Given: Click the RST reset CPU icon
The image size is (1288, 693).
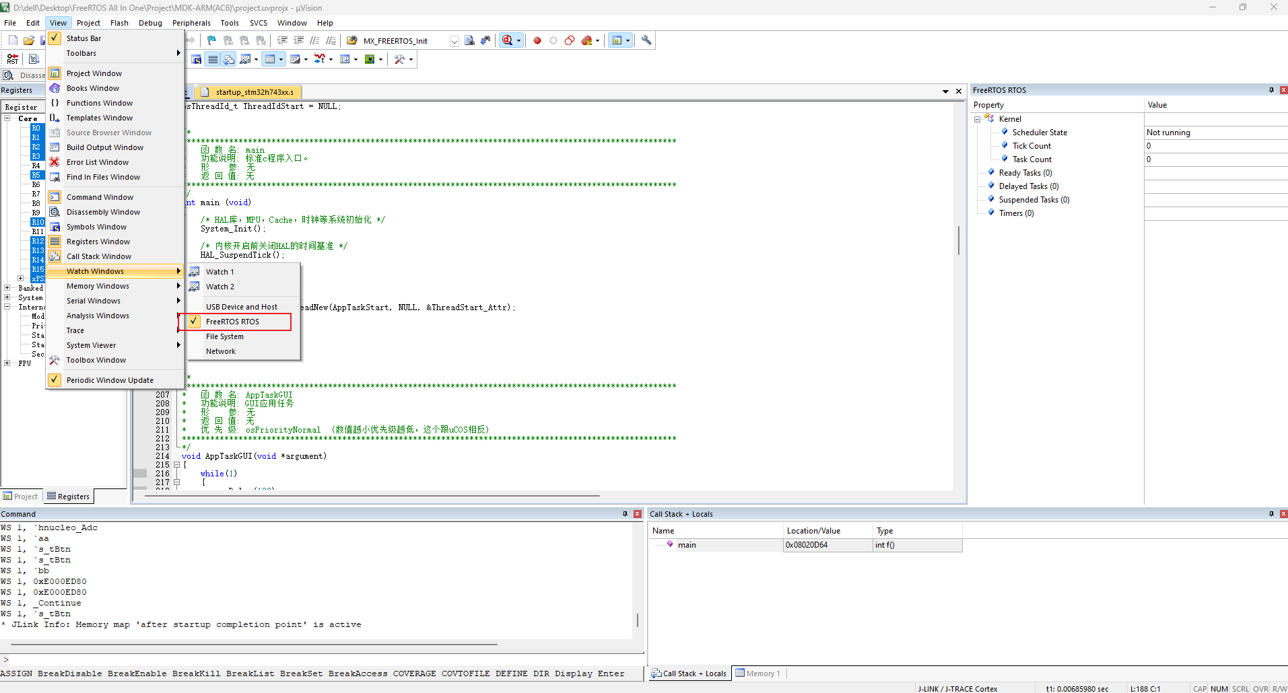Looking at the screenshot, I should [13, 59].
